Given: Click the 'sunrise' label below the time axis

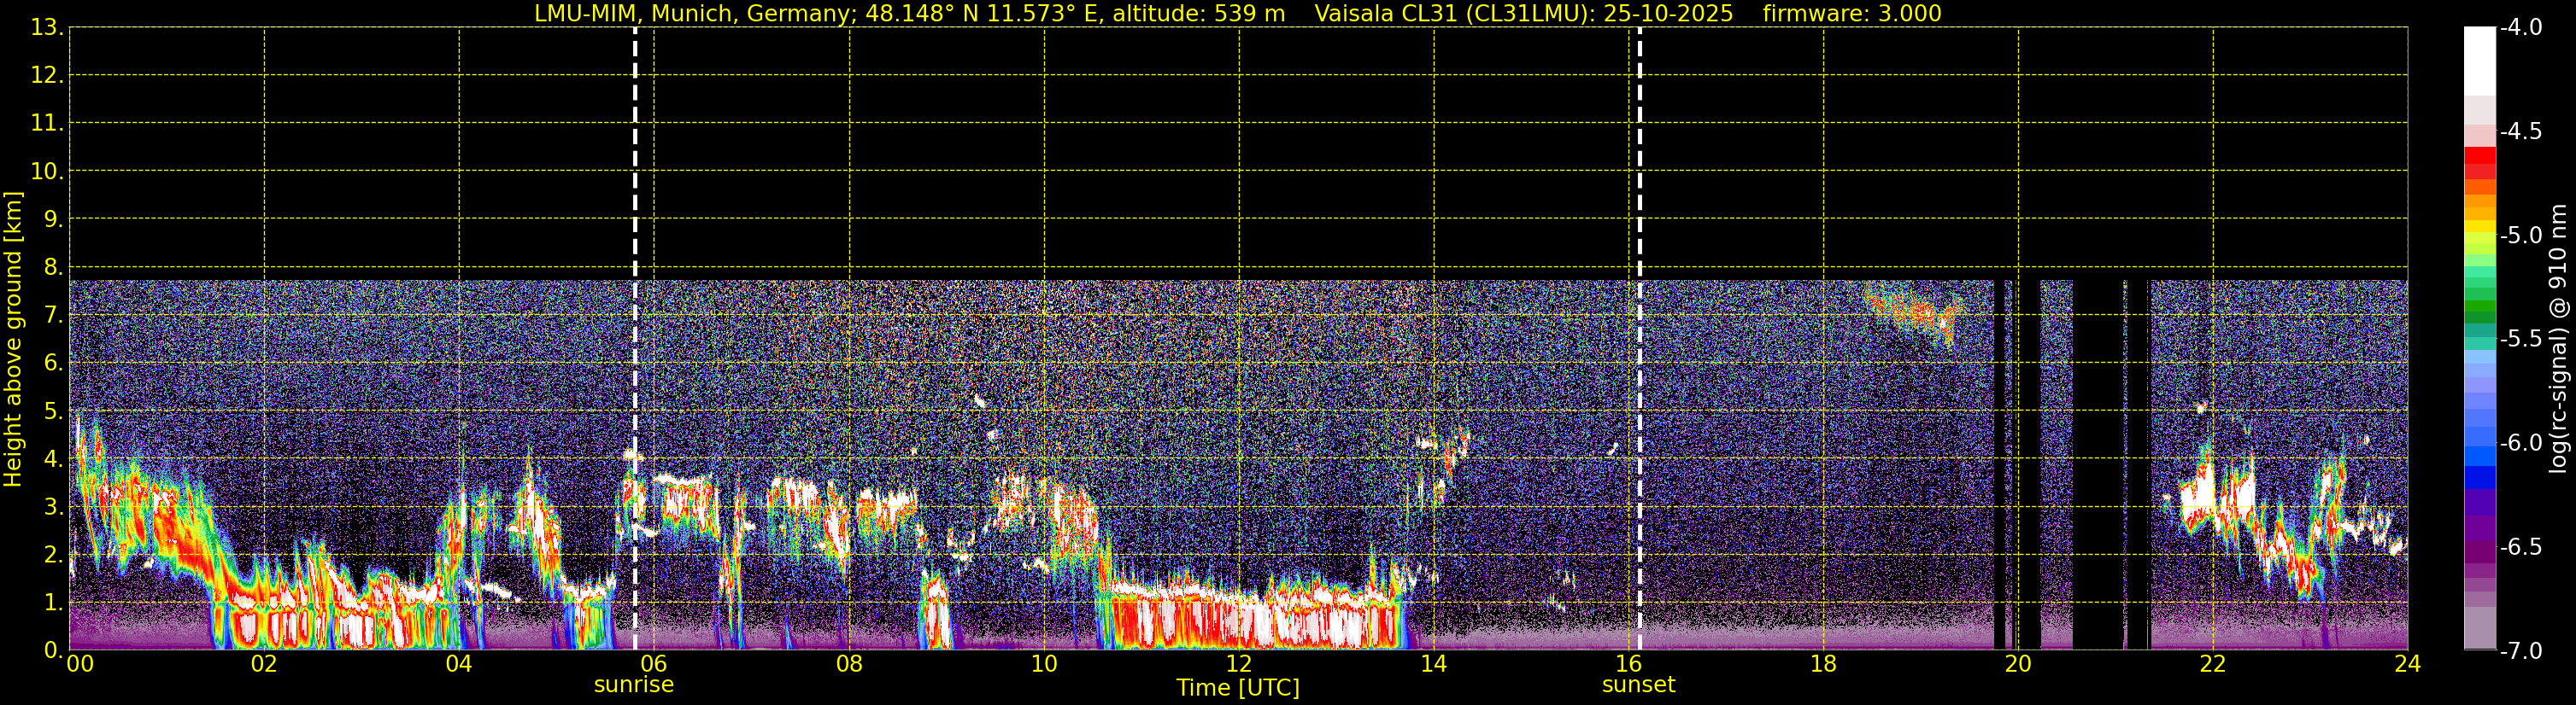Looking at the screenshot, I should click(633, 685).
